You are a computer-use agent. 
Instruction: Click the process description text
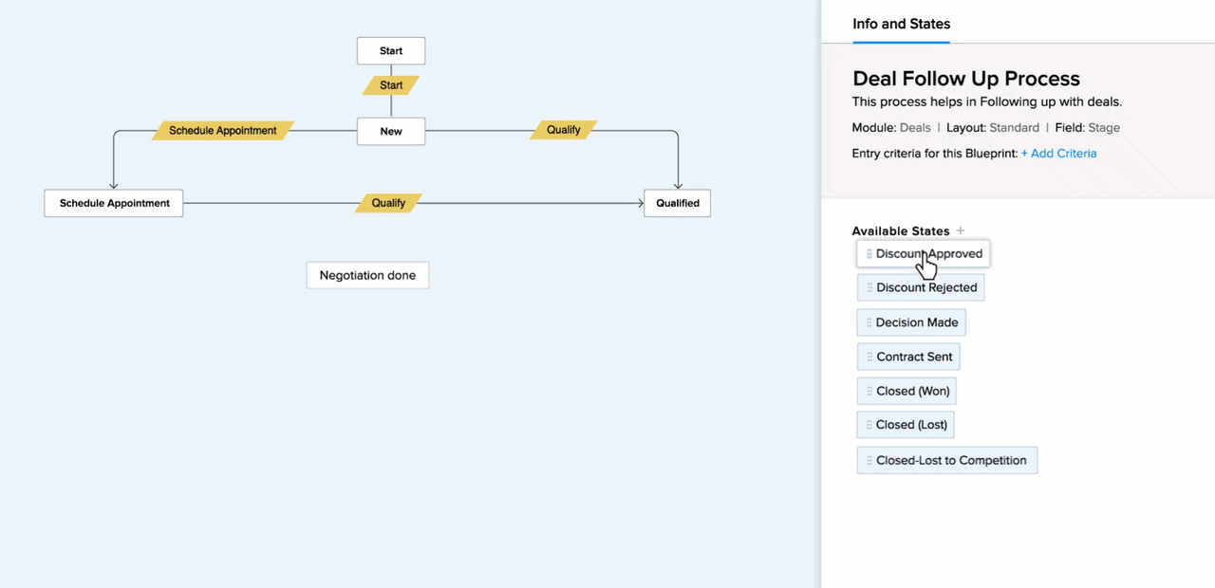[987, 102]
